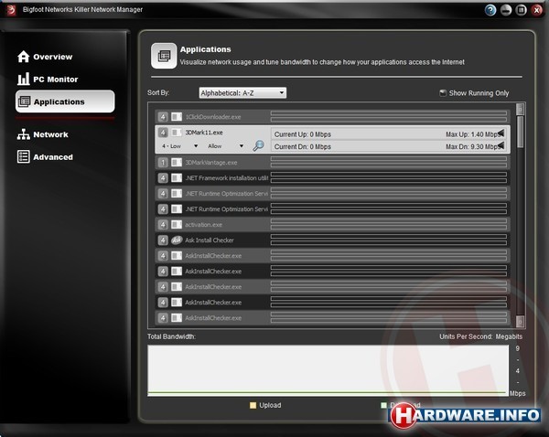Click the activation.exe application icon

click(x=177, y=224)
